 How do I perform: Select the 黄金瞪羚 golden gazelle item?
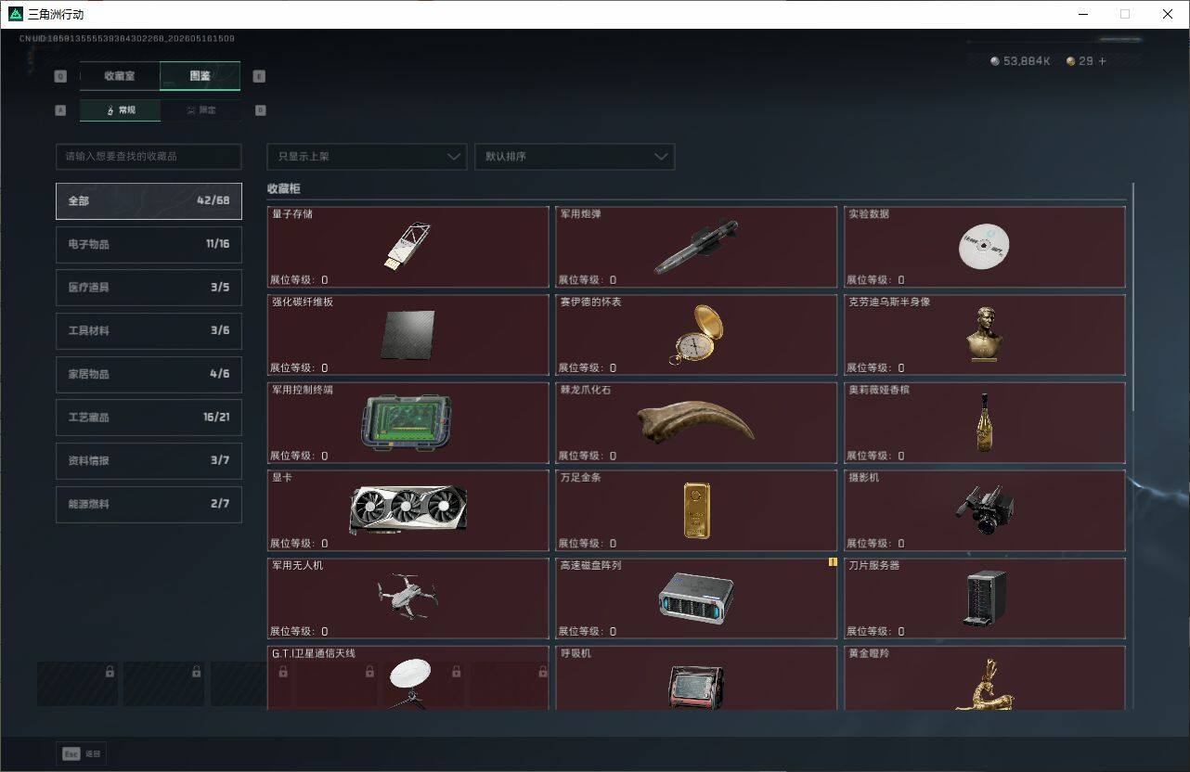985,678
